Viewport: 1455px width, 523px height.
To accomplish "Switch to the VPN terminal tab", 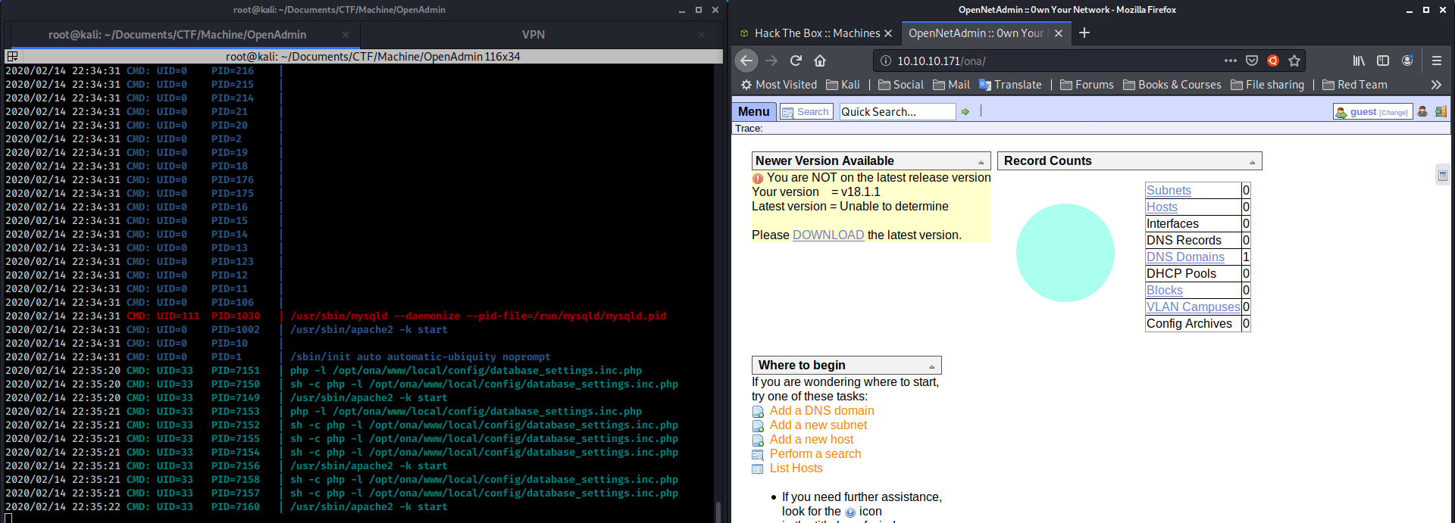I will click(x=533, y=35).
